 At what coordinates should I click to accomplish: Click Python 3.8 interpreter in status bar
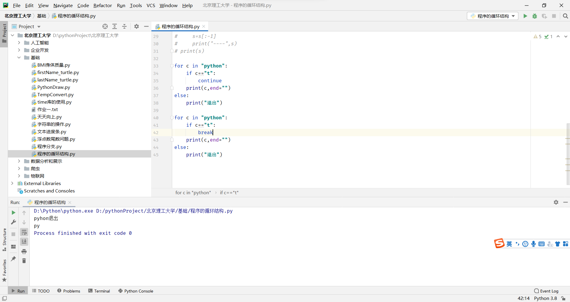point(545,298)
